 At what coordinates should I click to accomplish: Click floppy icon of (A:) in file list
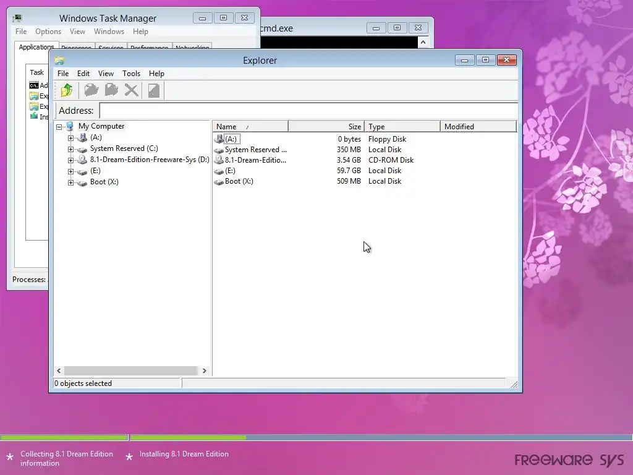tap(219, 139)
